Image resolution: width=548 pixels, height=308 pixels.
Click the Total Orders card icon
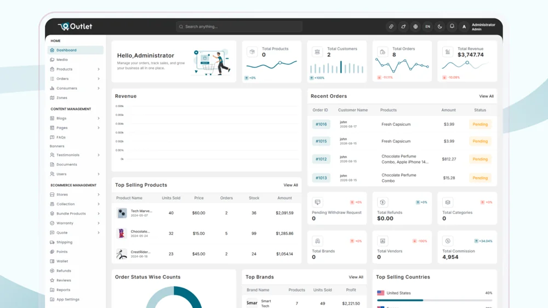tap(383, 52)
